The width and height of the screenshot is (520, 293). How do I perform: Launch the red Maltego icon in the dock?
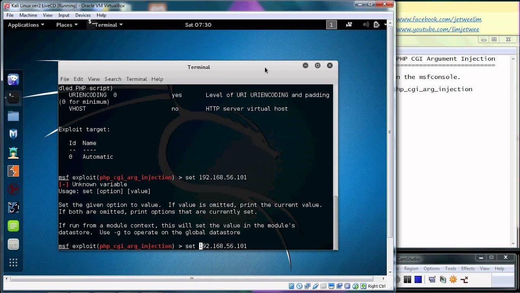(13, 189)
